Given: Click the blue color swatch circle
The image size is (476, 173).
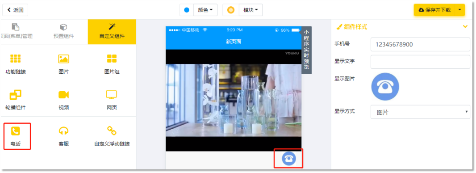Looking at the screenshot, I should click(187, 10).
